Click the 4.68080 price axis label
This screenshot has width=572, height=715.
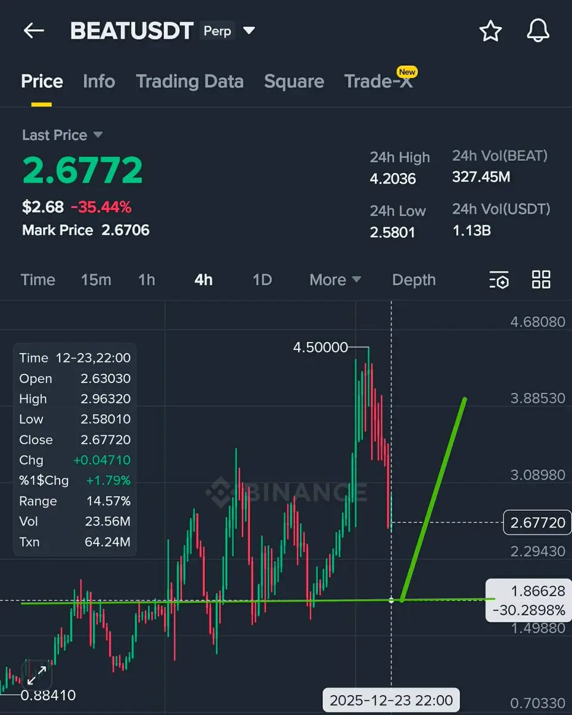coord(537,322)
